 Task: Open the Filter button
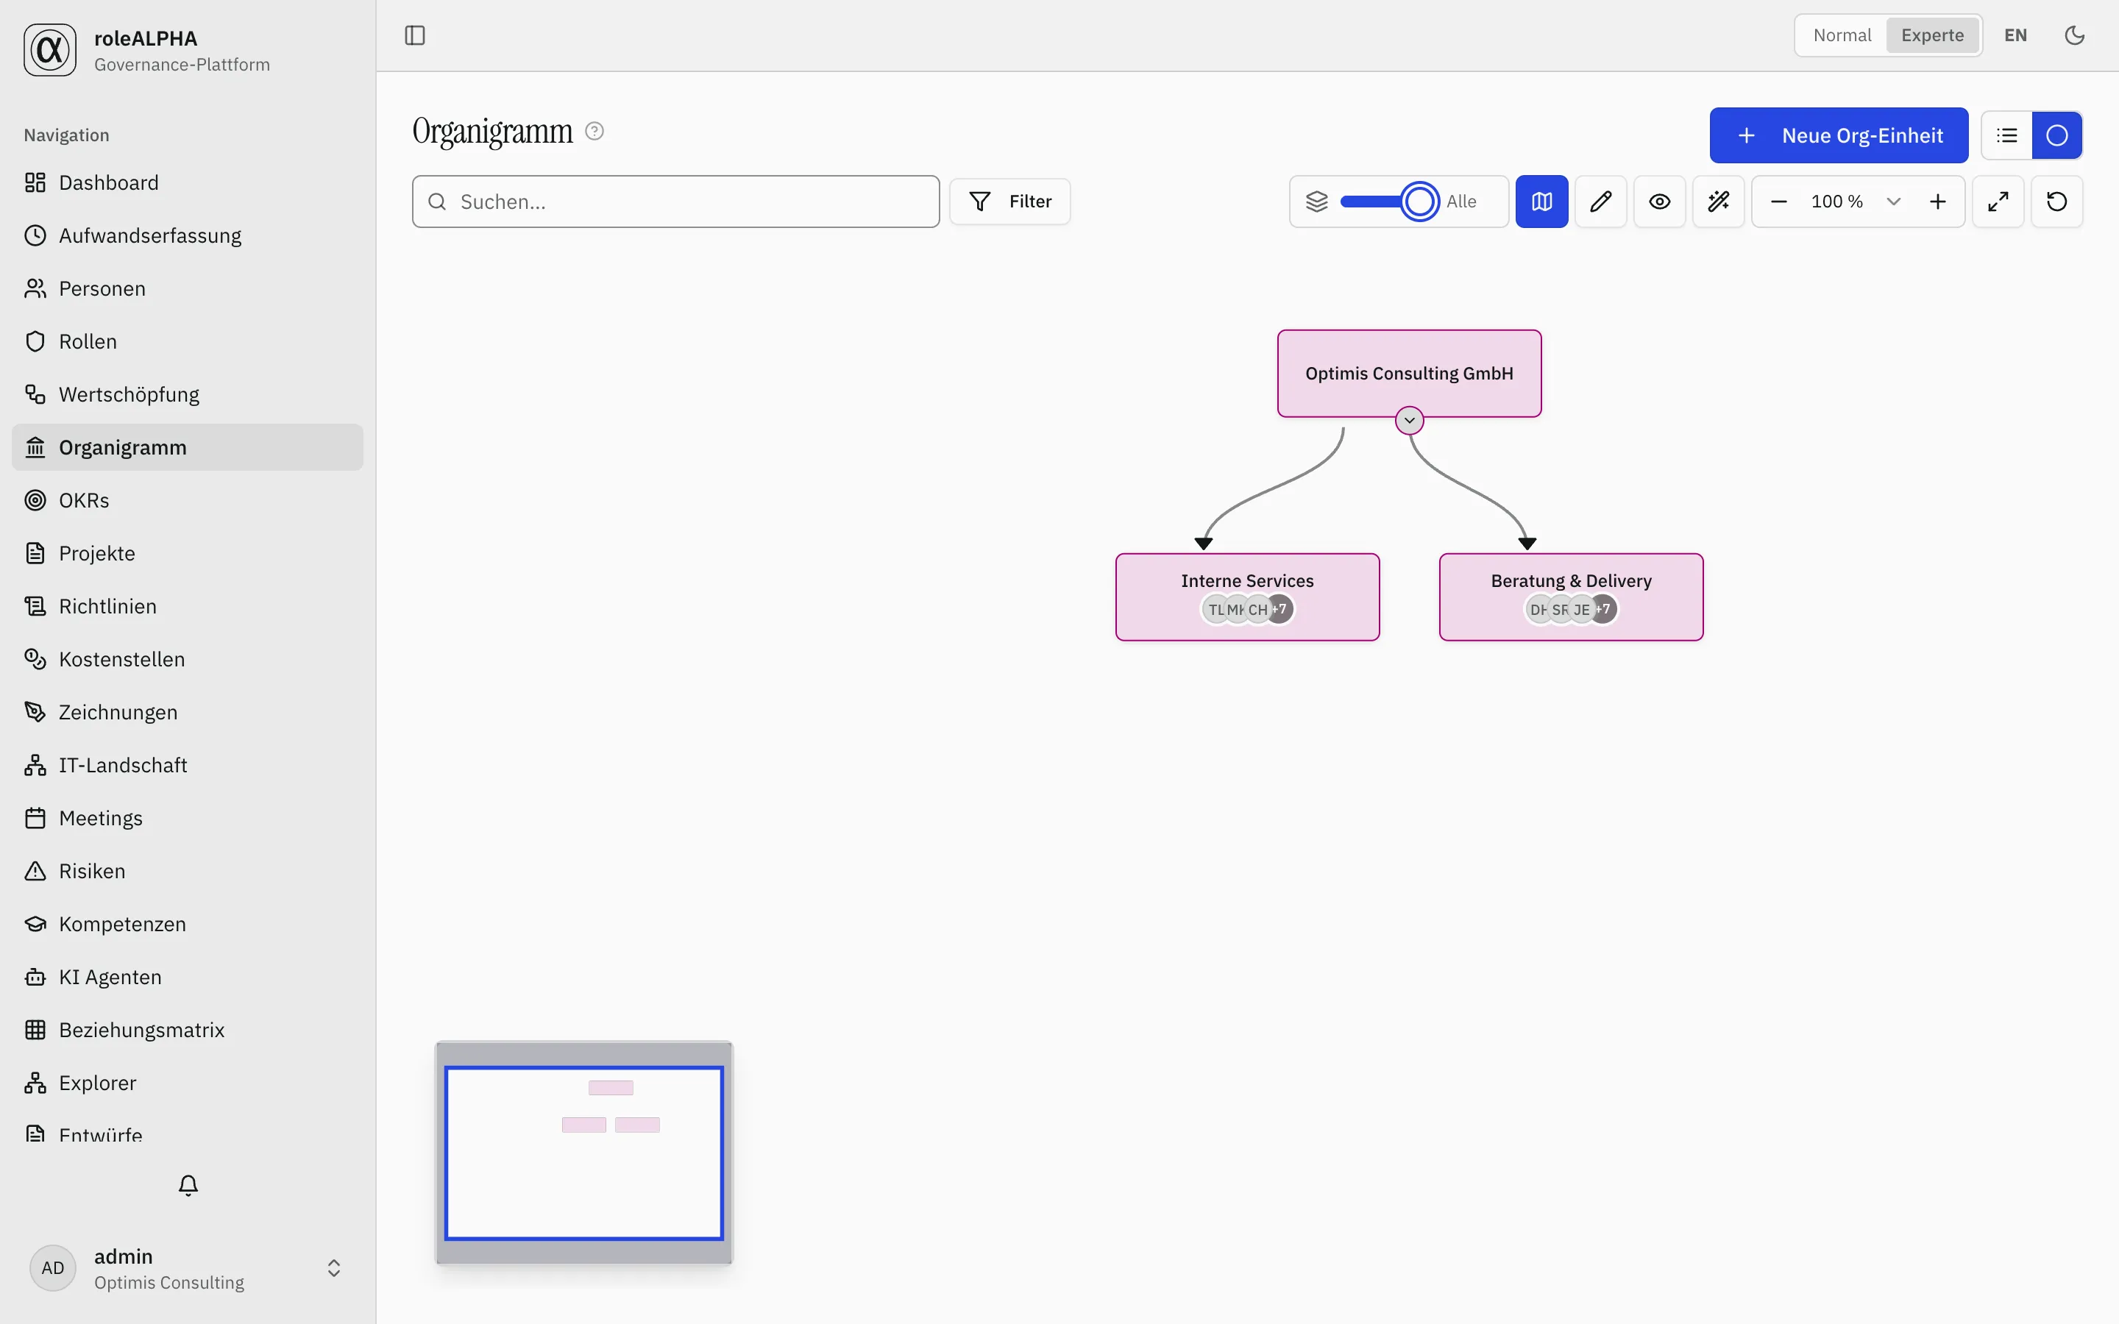click(1009, 202)
